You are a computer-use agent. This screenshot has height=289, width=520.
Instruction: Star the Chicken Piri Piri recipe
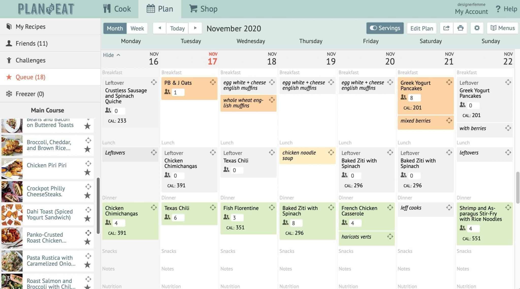click(87, 172)
